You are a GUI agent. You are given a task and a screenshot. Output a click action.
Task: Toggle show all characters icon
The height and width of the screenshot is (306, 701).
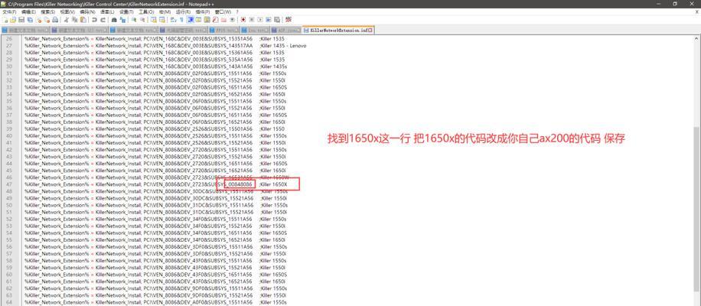181,20
